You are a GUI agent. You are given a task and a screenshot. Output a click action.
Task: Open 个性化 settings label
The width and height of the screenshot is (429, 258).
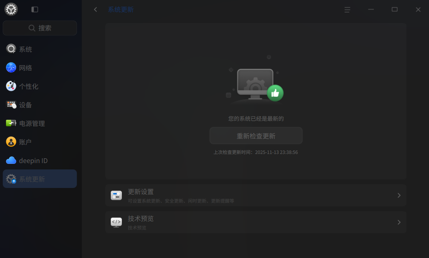coord(29,86)
